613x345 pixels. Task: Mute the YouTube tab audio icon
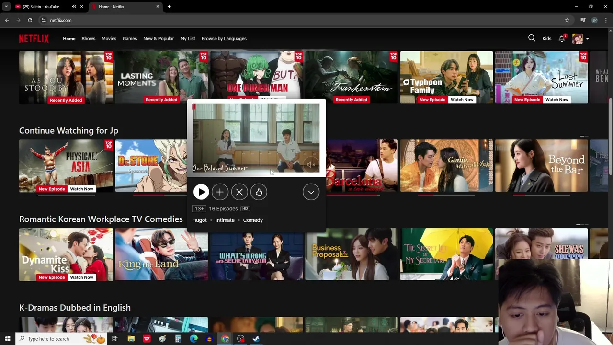click(x=74, y=7)
